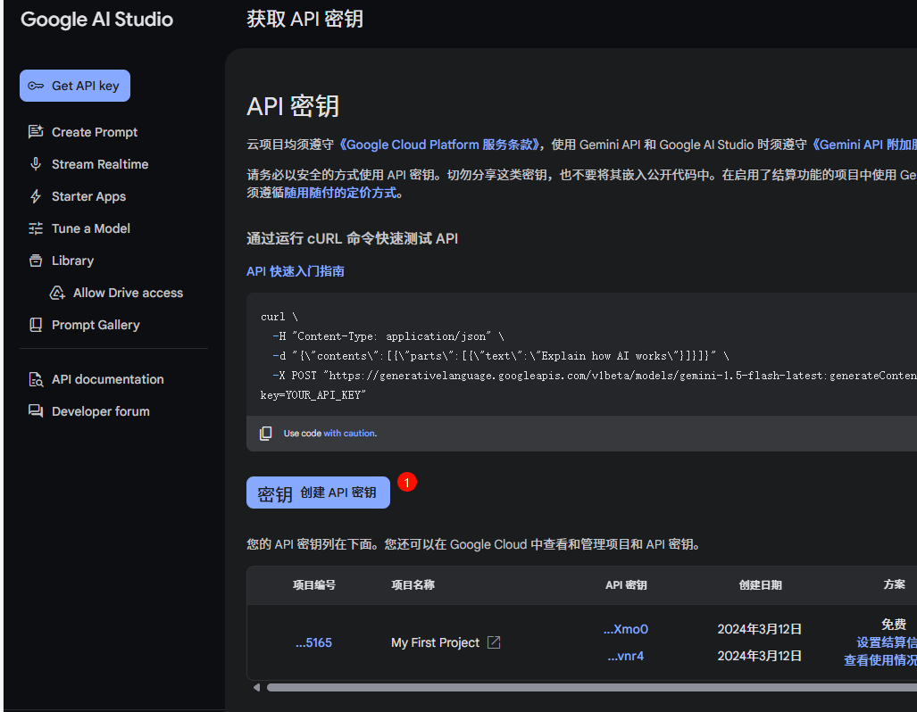Select API key ending in Xmo0
This screenshot has height=712, width=917.
(625, 629)
